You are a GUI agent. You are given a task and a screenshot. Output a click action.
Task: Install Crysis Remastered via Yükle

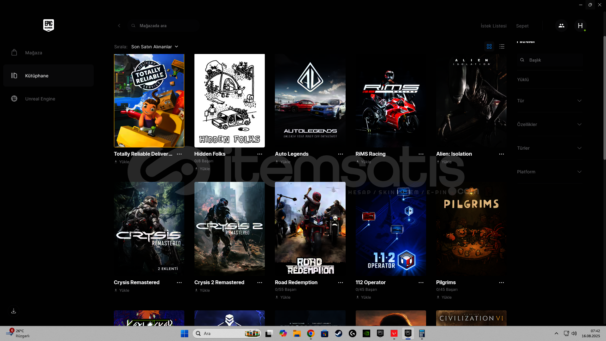(x=122, y=290)
